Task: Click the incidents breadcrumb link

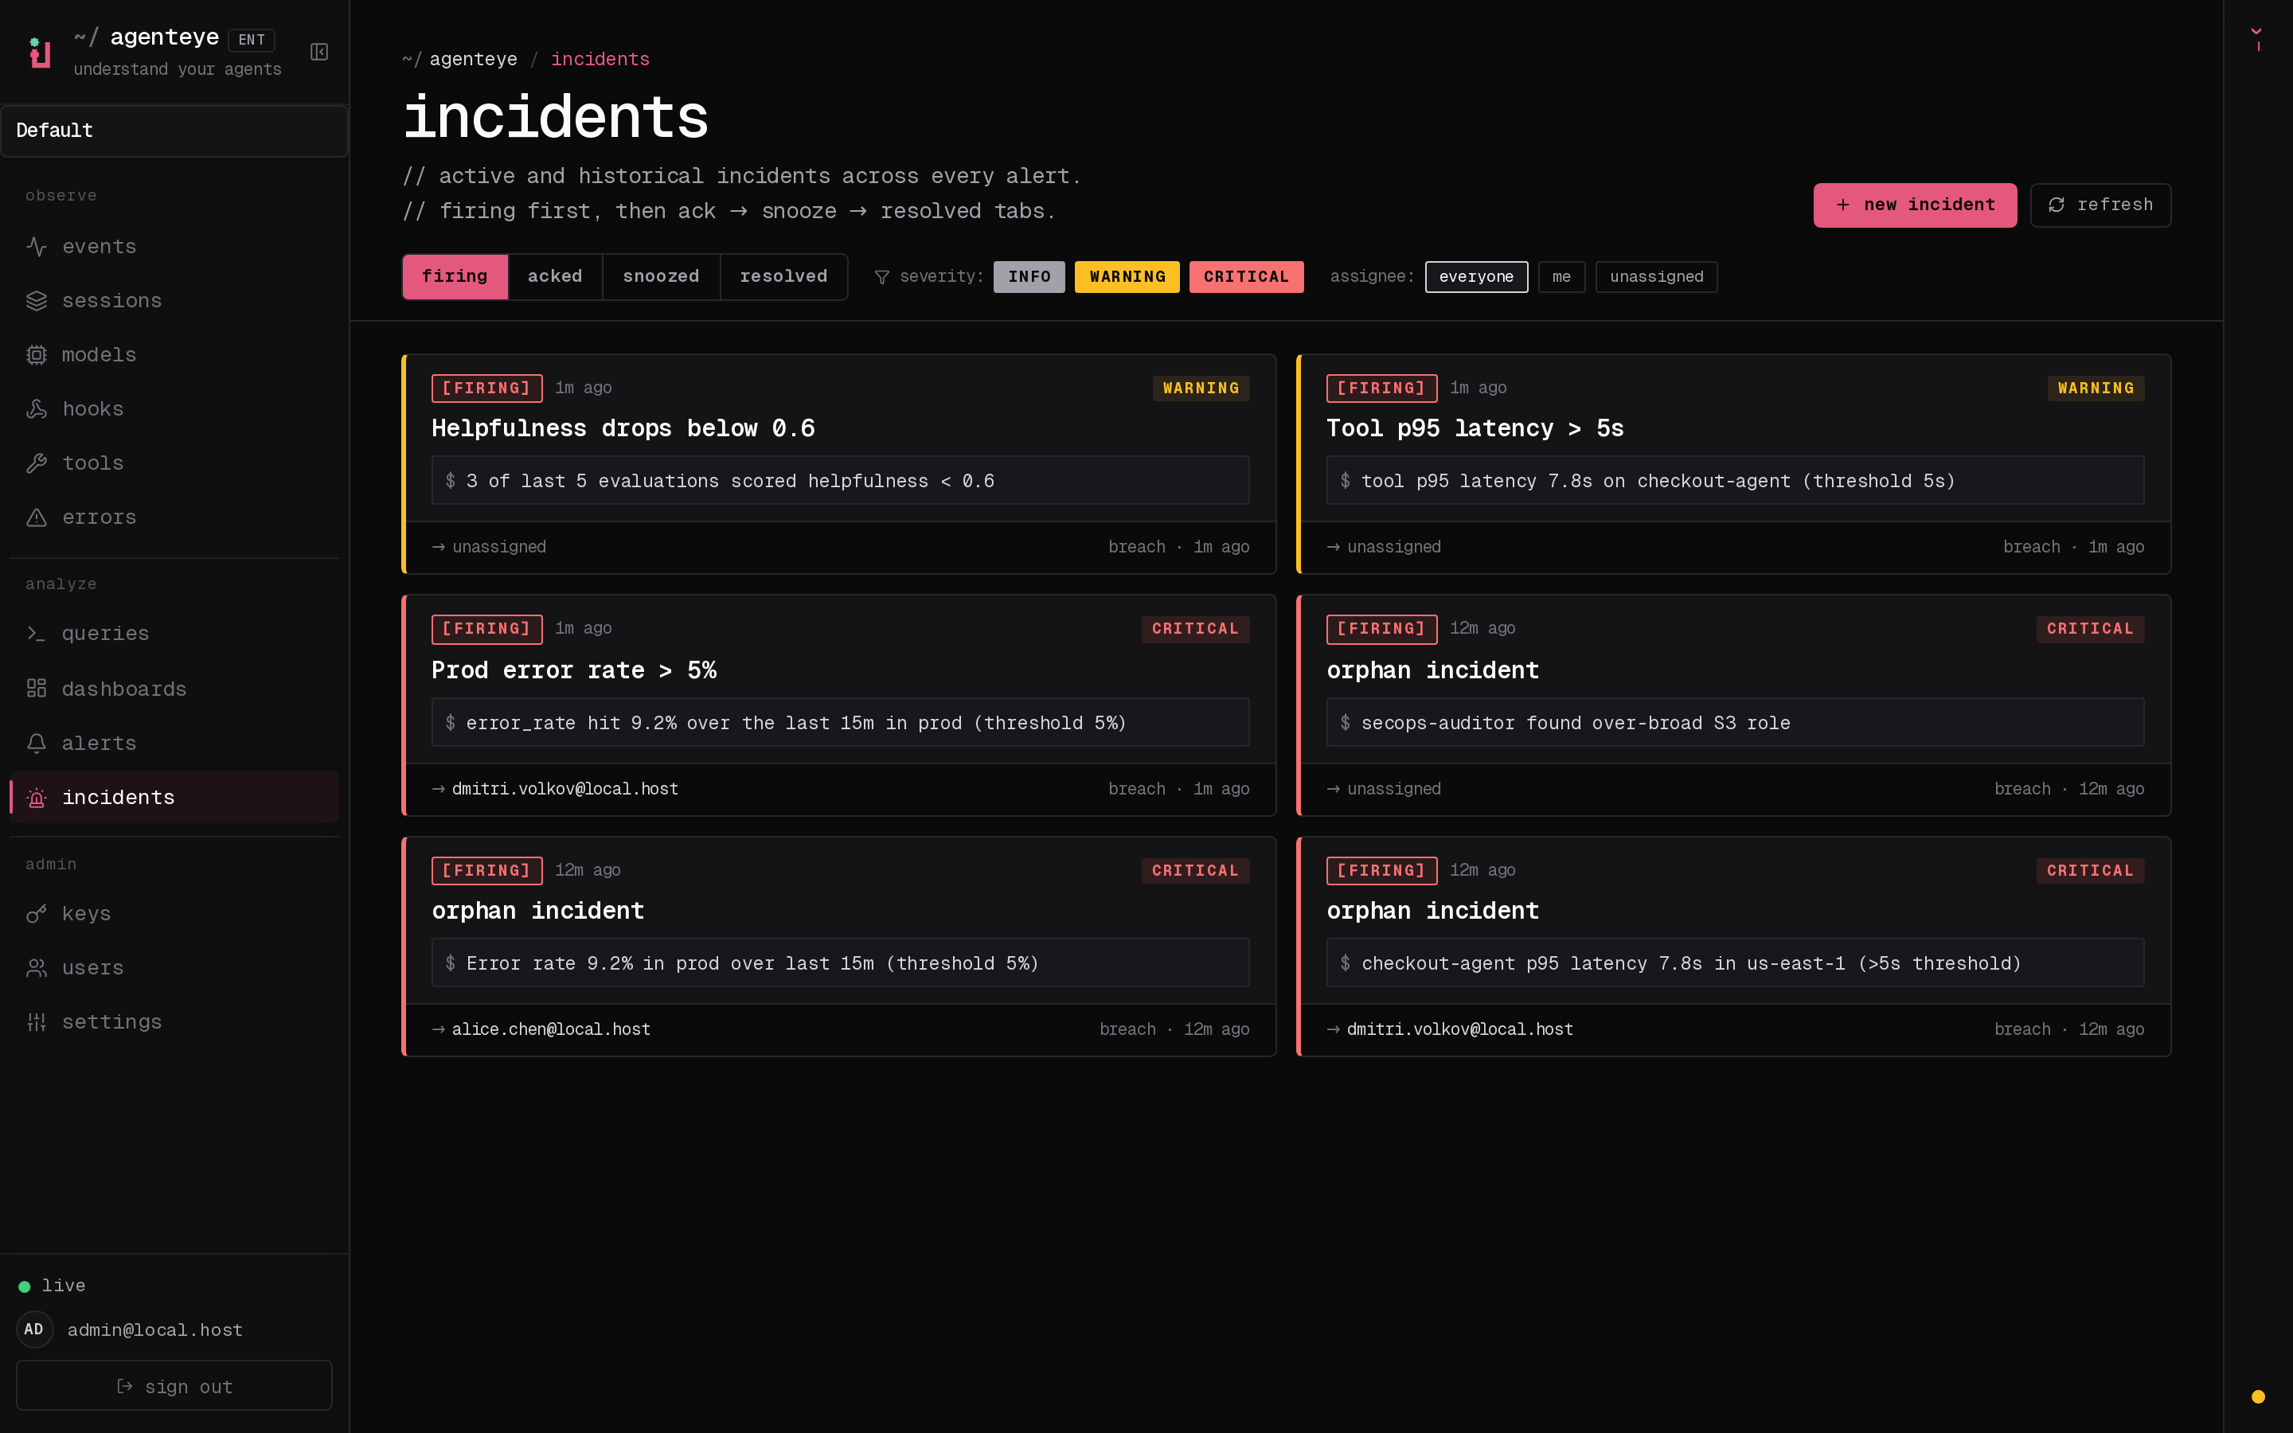Action: 600,60
